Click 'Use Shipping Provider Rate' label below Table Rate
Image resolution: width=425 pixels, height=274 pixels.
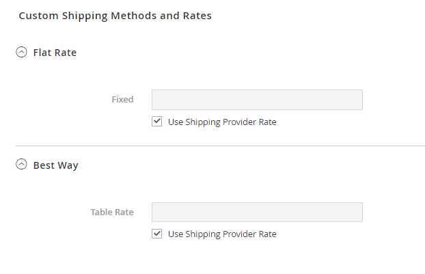pos(222,234)
